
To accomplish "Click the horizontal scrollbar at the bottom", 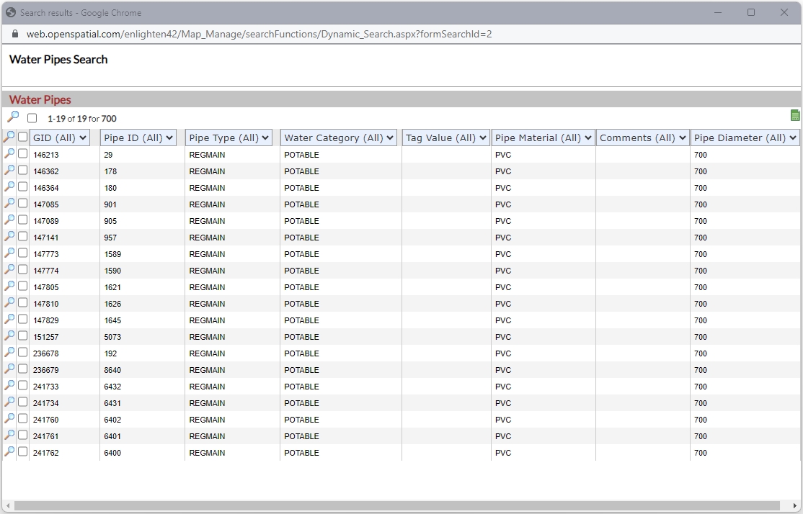I will coord(396,506).
